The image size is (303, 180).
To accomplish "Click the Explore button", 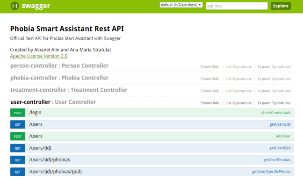I will (x=281, y=6).
